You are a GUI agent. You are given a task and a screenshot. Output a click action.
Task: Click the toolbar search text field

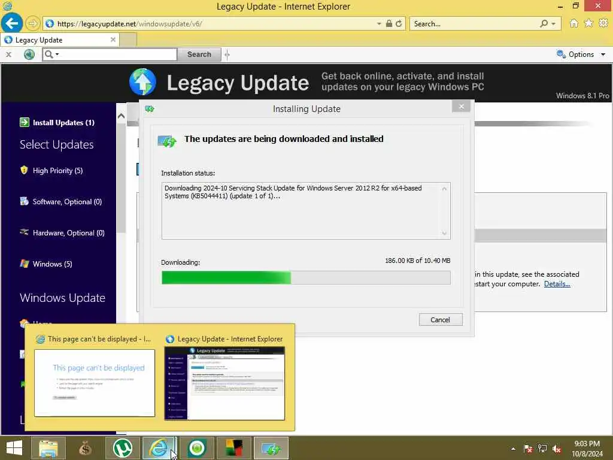(x=118, y=55)
